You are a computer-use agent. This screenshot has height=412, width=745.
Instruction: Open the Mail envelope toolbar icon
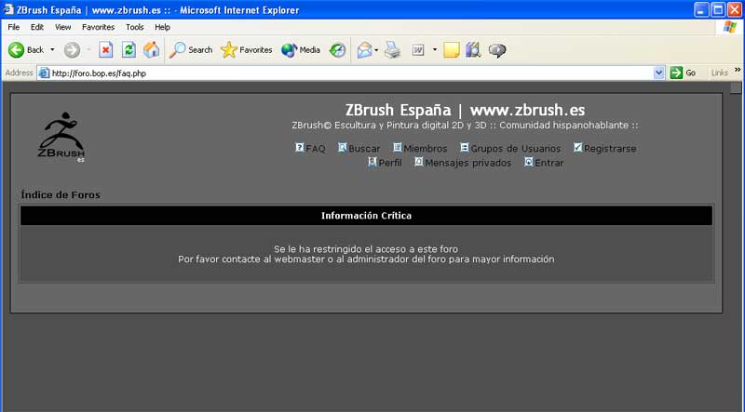[364, 50]
